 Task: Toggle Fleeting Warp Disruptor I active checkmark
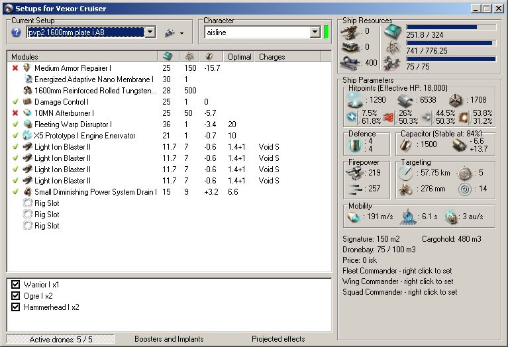[15, 124]
